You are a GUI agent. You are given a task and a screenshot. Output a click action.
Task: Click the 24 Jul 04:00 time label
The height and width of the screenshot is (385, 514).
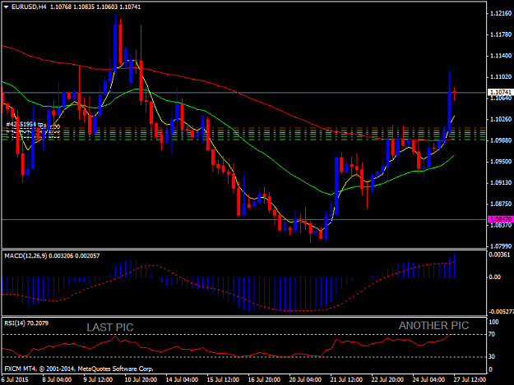[x=428, y=380]
